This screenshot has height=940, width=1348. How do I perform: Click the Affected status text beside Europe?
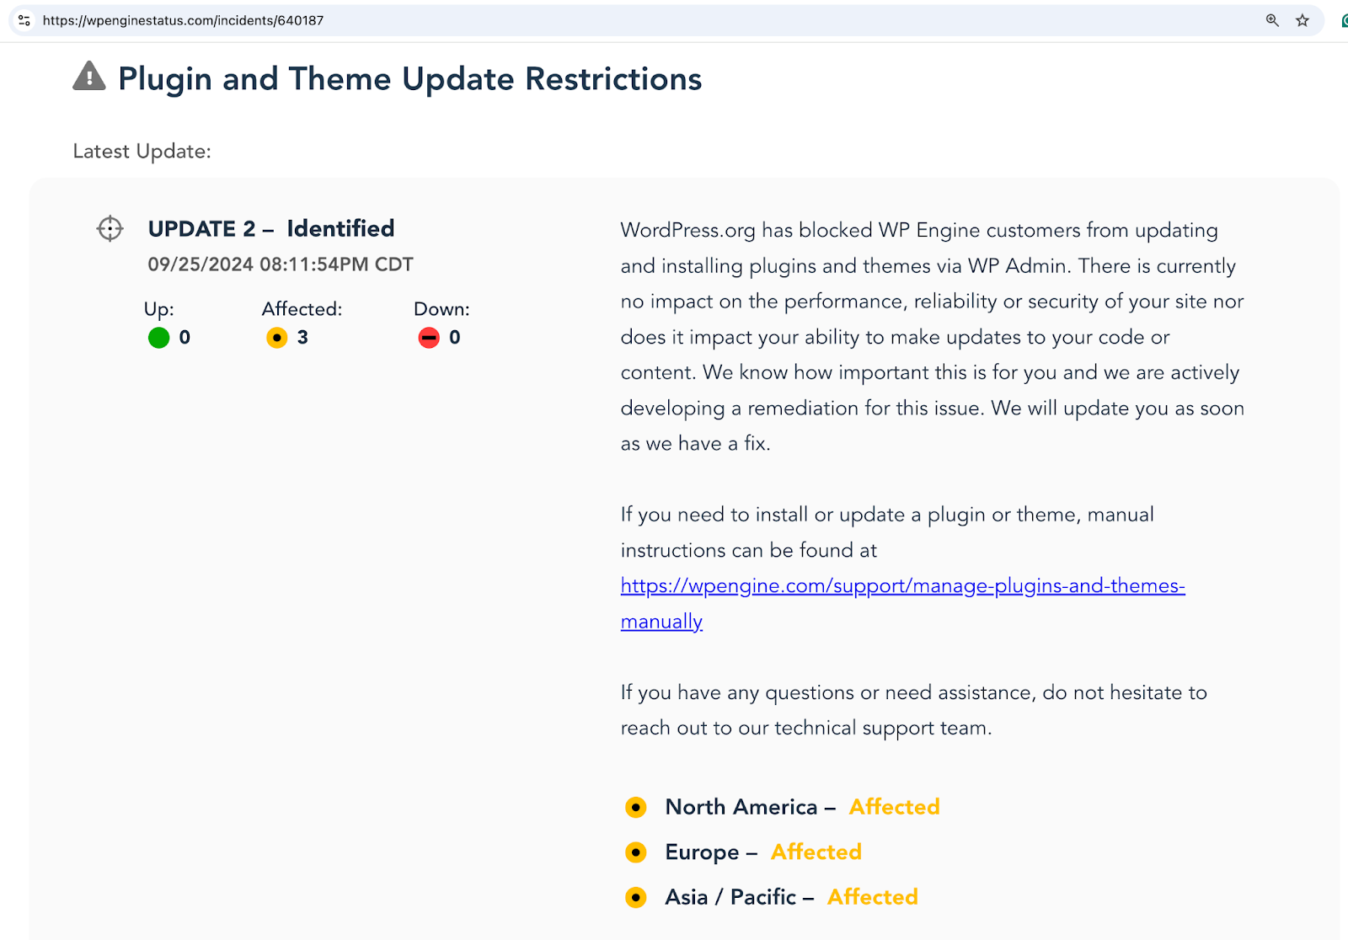816,852
